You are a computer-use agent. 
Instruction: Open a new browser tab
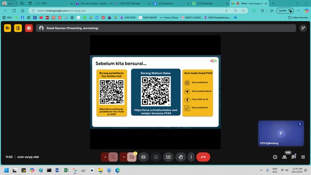tap(273, 3)
